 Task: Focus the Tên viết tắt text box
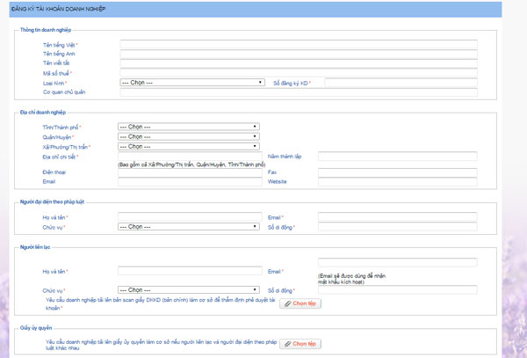click(299, 63)
